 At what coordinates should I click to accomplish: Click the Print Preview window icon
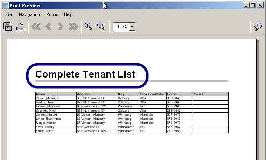coord(6,5)
